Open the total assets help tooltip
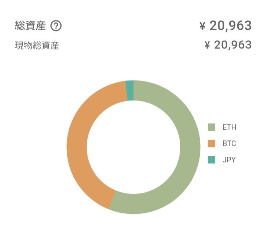 [x=56, y=26]
